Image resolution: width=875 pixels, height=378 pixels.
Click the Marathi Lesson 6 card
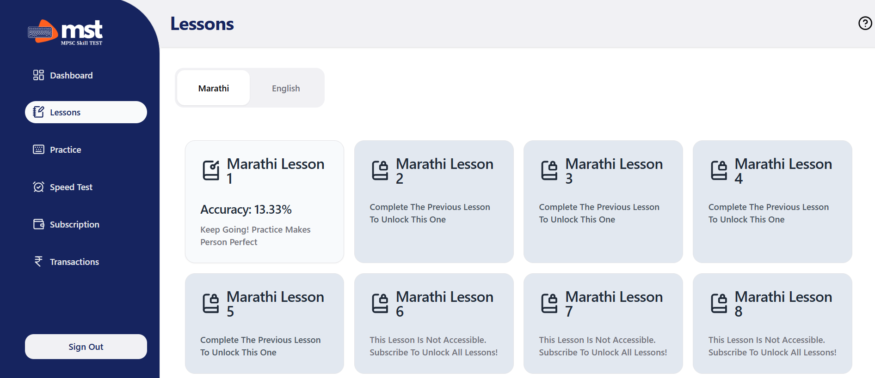pyautogui.click(x=434, y=323)
